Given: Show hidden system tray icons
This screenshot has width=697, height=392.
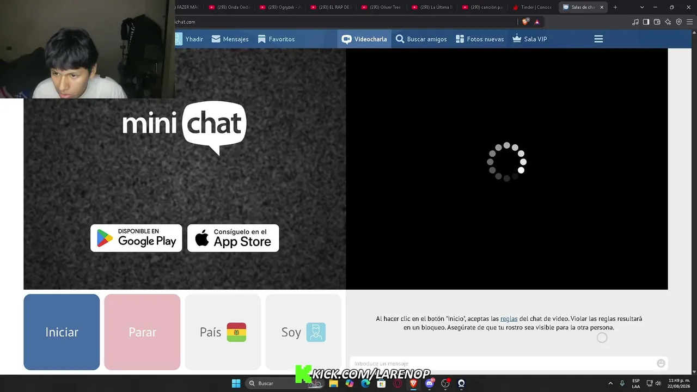Looking at the screenshot, I should point(610,383).
